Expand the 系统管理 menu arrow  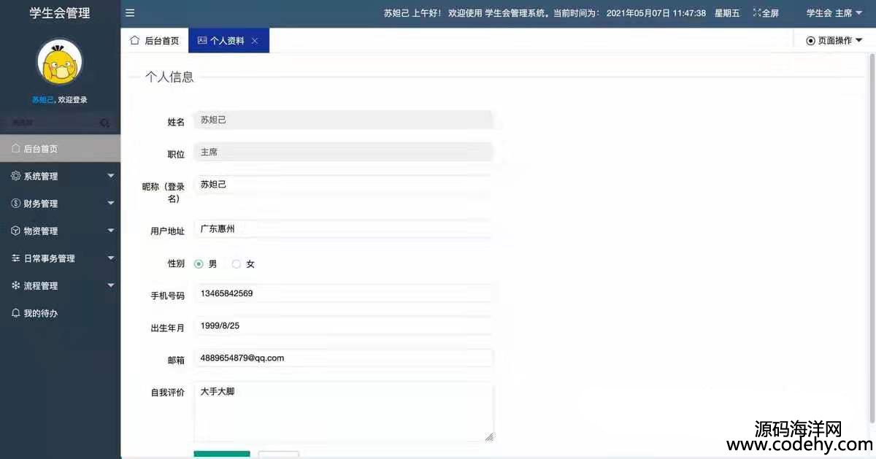(x=111, y=176)
